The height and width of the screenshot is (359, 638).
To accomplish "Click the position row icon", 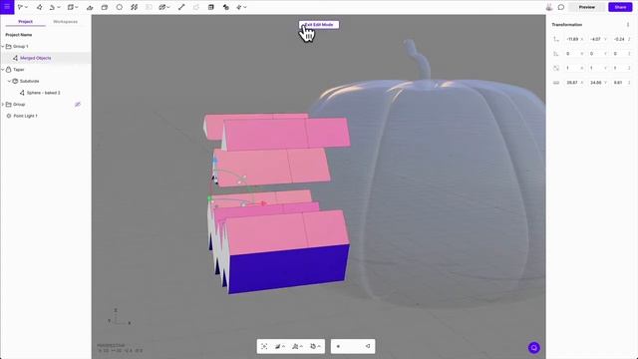I will pos(556,39).
